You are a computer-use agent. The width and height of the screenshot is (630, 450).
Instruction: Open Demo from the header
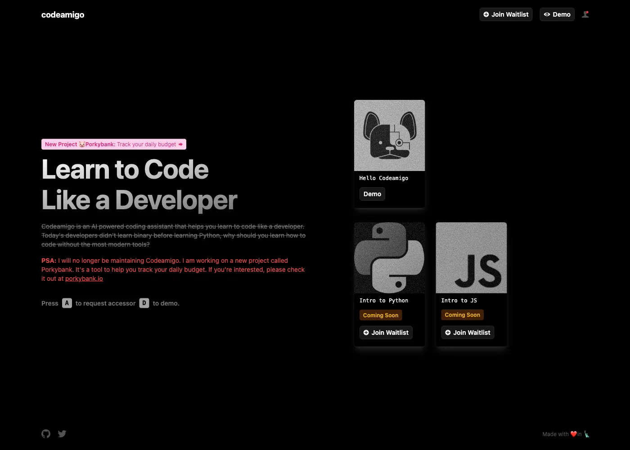click(x=557, y=14)
